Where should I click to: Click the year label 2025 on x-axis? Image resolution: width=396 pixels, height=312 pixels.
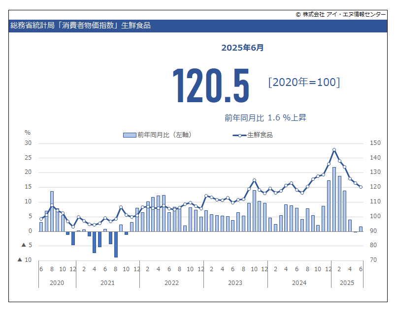pos(347,283)
